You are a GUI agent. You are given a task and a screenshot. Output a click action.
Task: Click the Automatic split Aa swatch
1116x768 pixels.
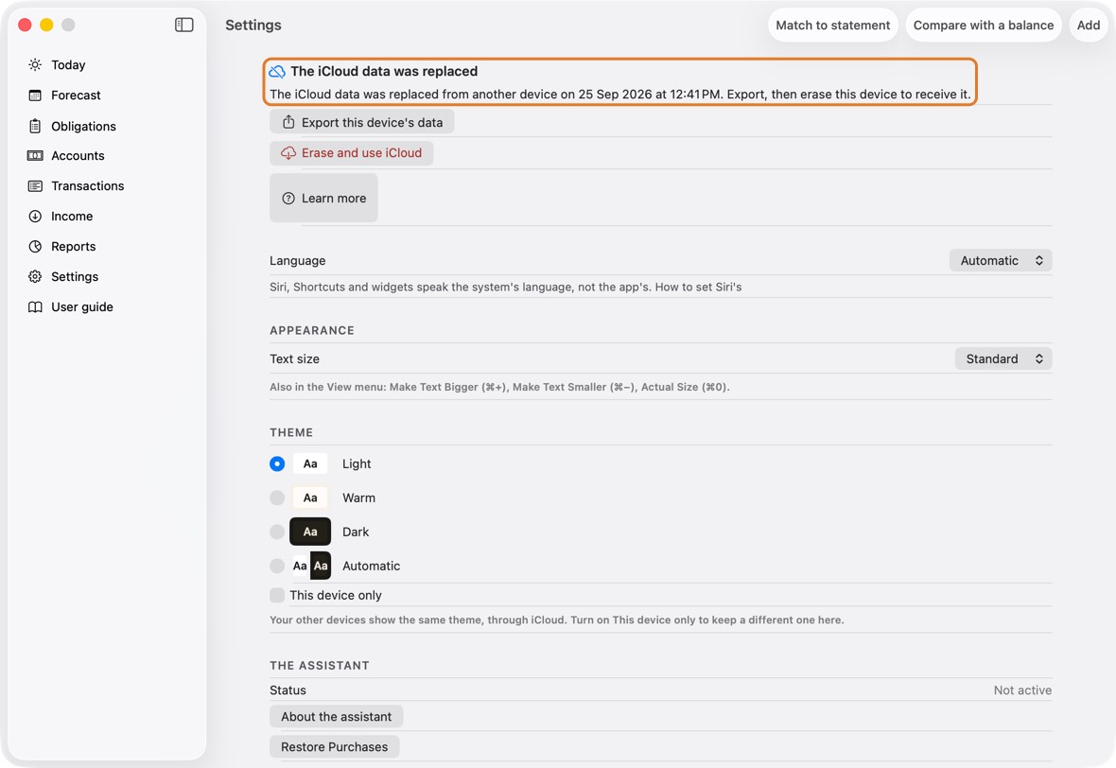[310, 566]
